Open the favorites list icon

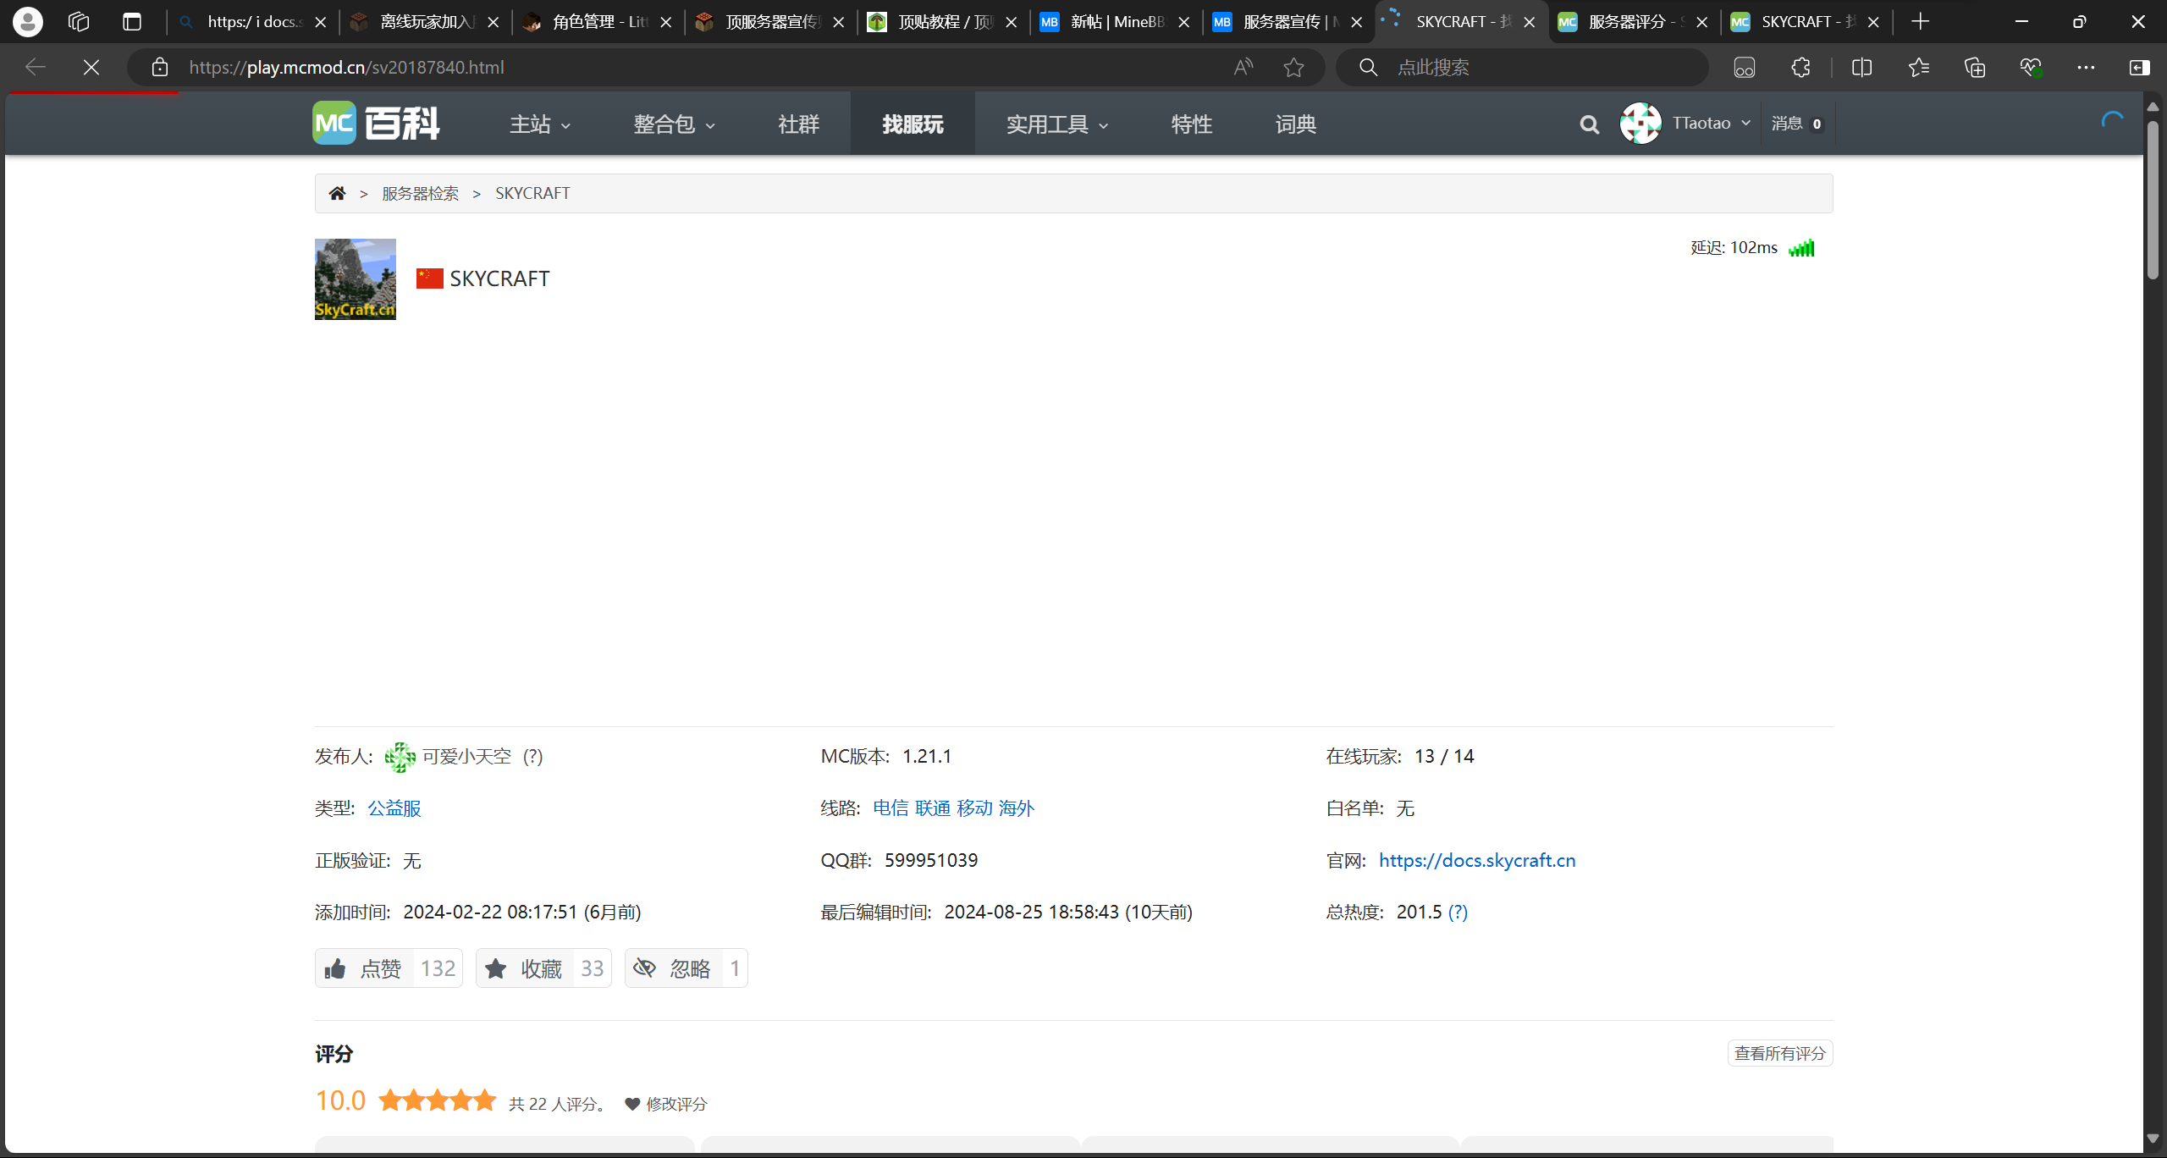click(x=1918, y=67)
